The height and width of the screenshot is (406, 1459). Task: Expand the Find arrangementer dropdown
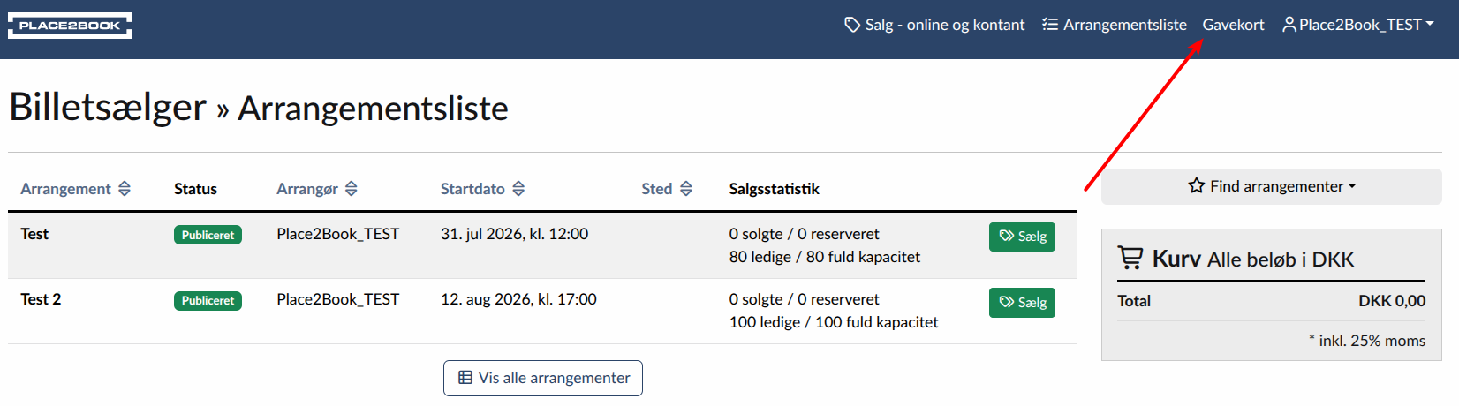[1272, 186]
